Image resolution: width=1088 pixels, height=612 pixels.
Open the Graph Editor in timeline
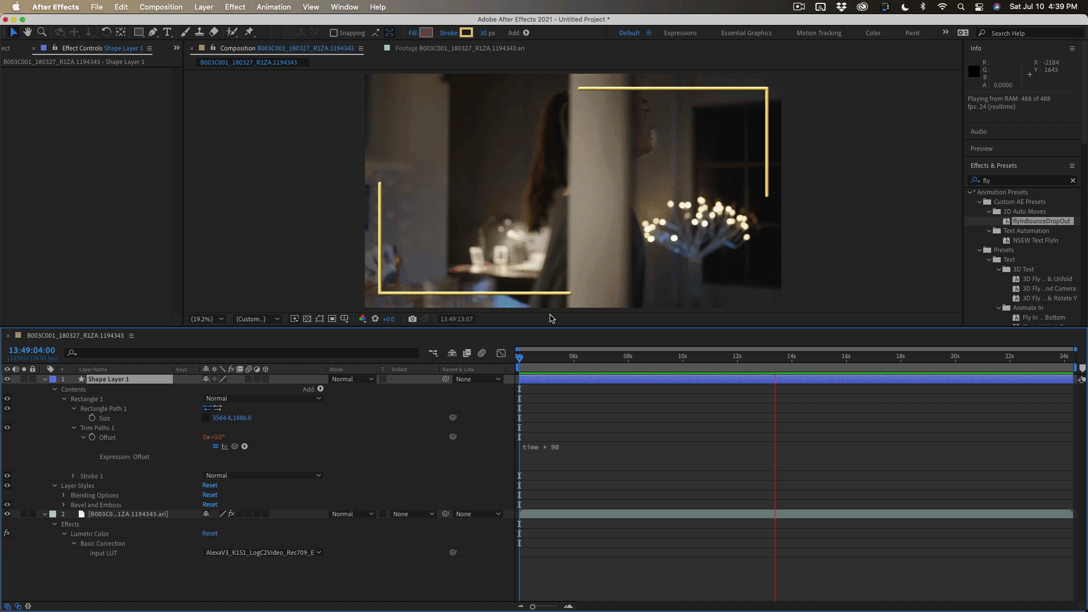(501, 353)
